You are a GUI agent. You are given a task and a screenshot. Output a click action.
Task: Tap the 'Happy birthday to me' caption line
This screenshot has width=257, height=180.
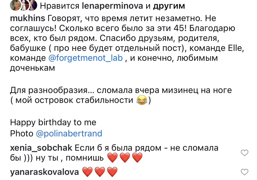[53, 122]
